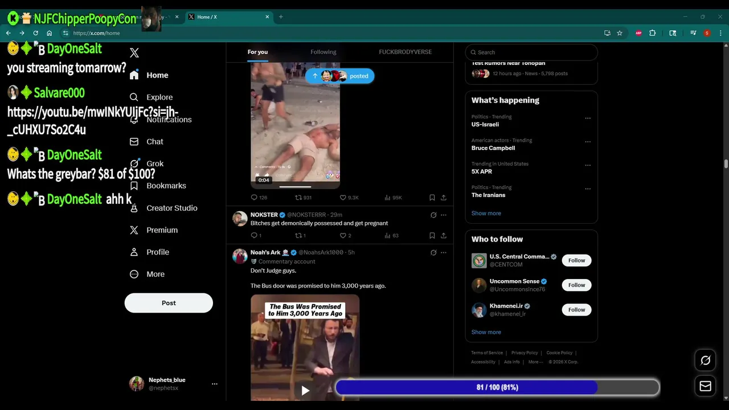Open more options on Noah's Ark post
729x410 pixels.
pos(444,253)
